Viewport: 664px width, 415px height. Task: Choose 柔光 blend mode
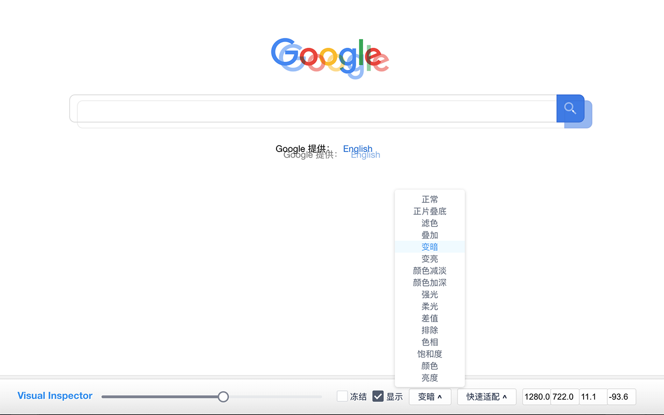click(x=430, y=306)
